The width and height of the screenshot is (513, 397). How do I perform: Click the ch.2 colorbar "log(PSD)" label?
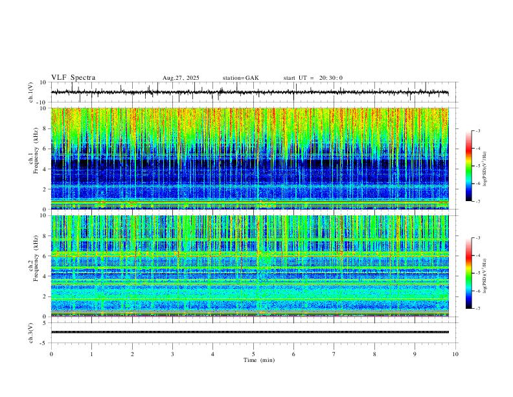485,276
